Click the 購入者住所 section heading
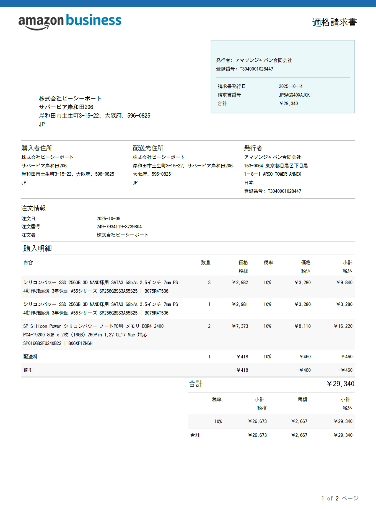The image size is (376, 509). [37, 148]
